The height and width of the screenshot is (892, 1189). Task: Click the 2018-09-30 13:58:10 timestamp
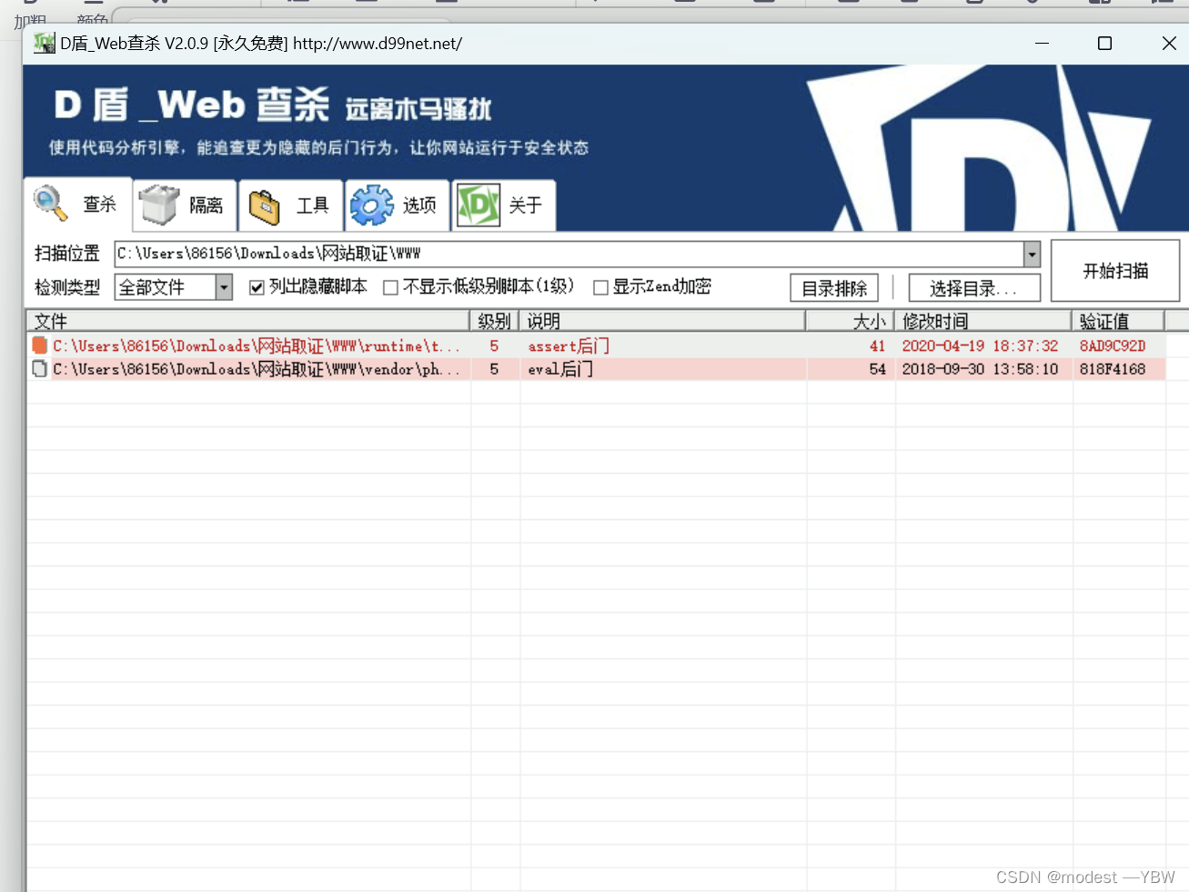tap(980, 368)
